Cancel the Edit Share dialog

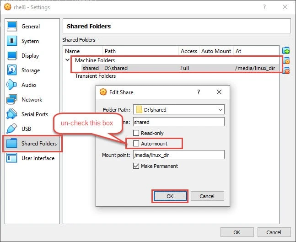(x=207, y=196)
